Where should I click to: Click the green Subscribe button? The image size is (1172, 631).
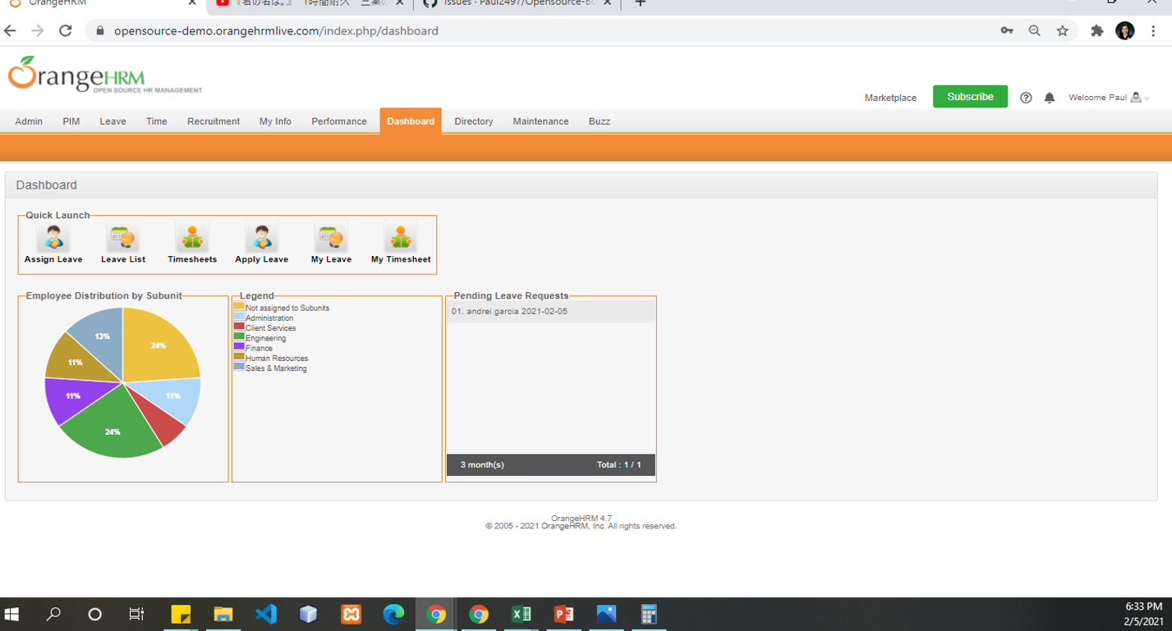[970, 97]
